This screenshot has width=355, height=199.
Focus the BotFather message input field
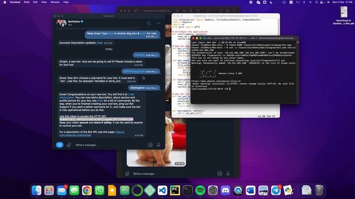point(110,145)
